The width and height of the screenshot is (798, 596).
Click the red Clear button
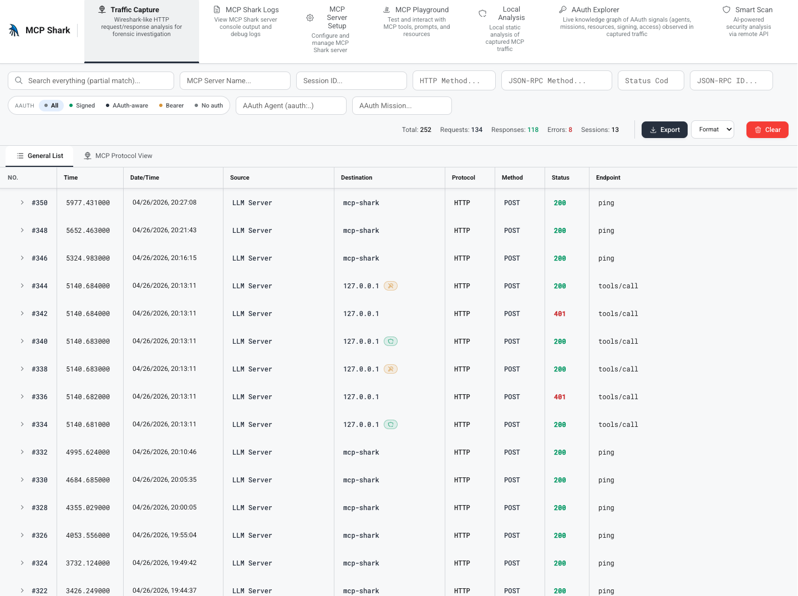pos(767,130)
